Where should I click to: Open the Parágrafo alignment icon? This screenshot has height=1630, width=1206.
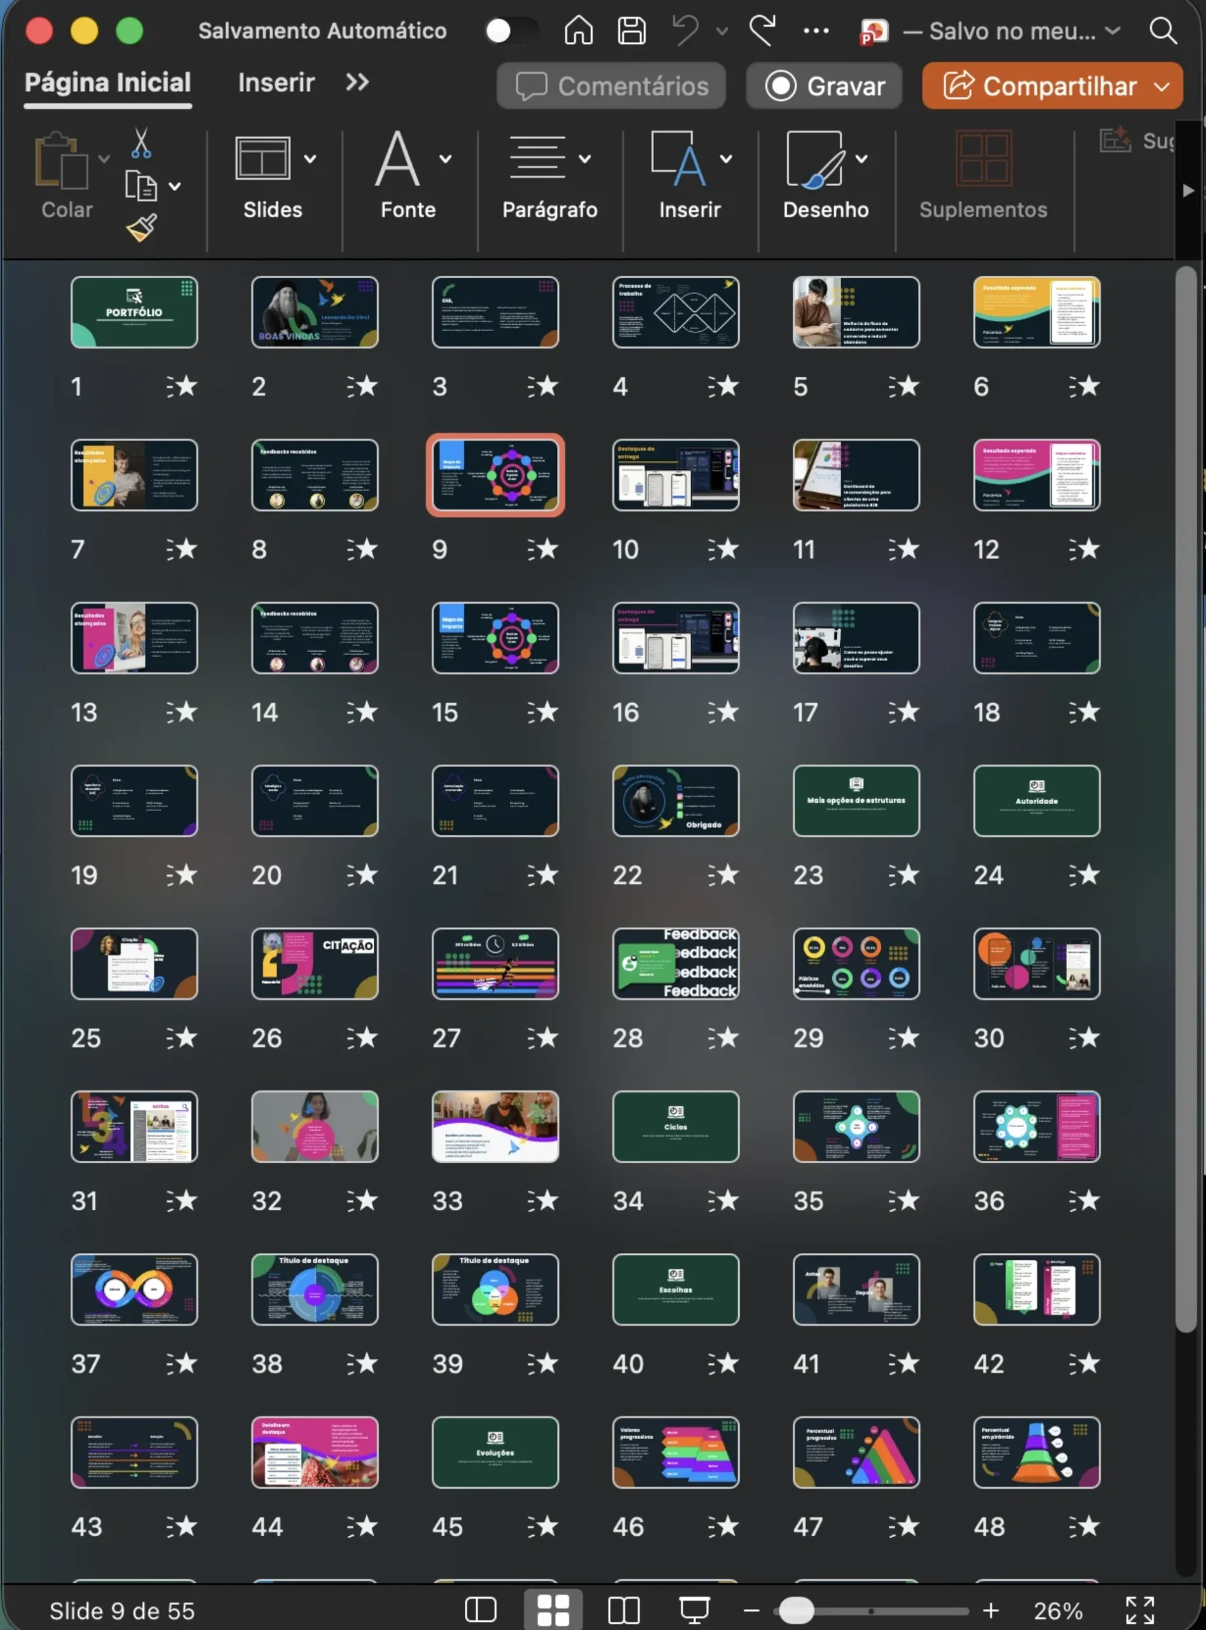pos(537,157)
